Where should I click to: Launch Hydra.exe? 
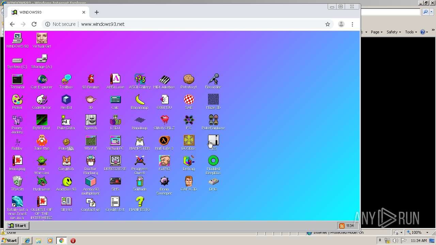point(42,184)
